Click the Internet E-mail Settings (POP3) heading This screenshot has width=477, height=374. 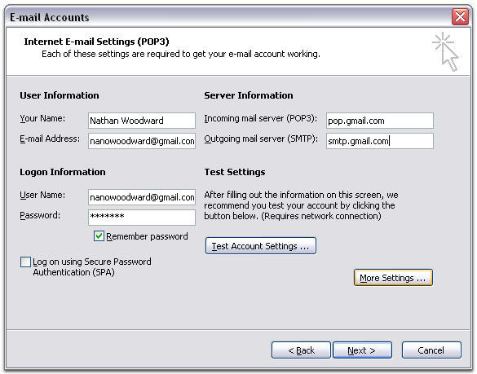[x=96, y=42]
